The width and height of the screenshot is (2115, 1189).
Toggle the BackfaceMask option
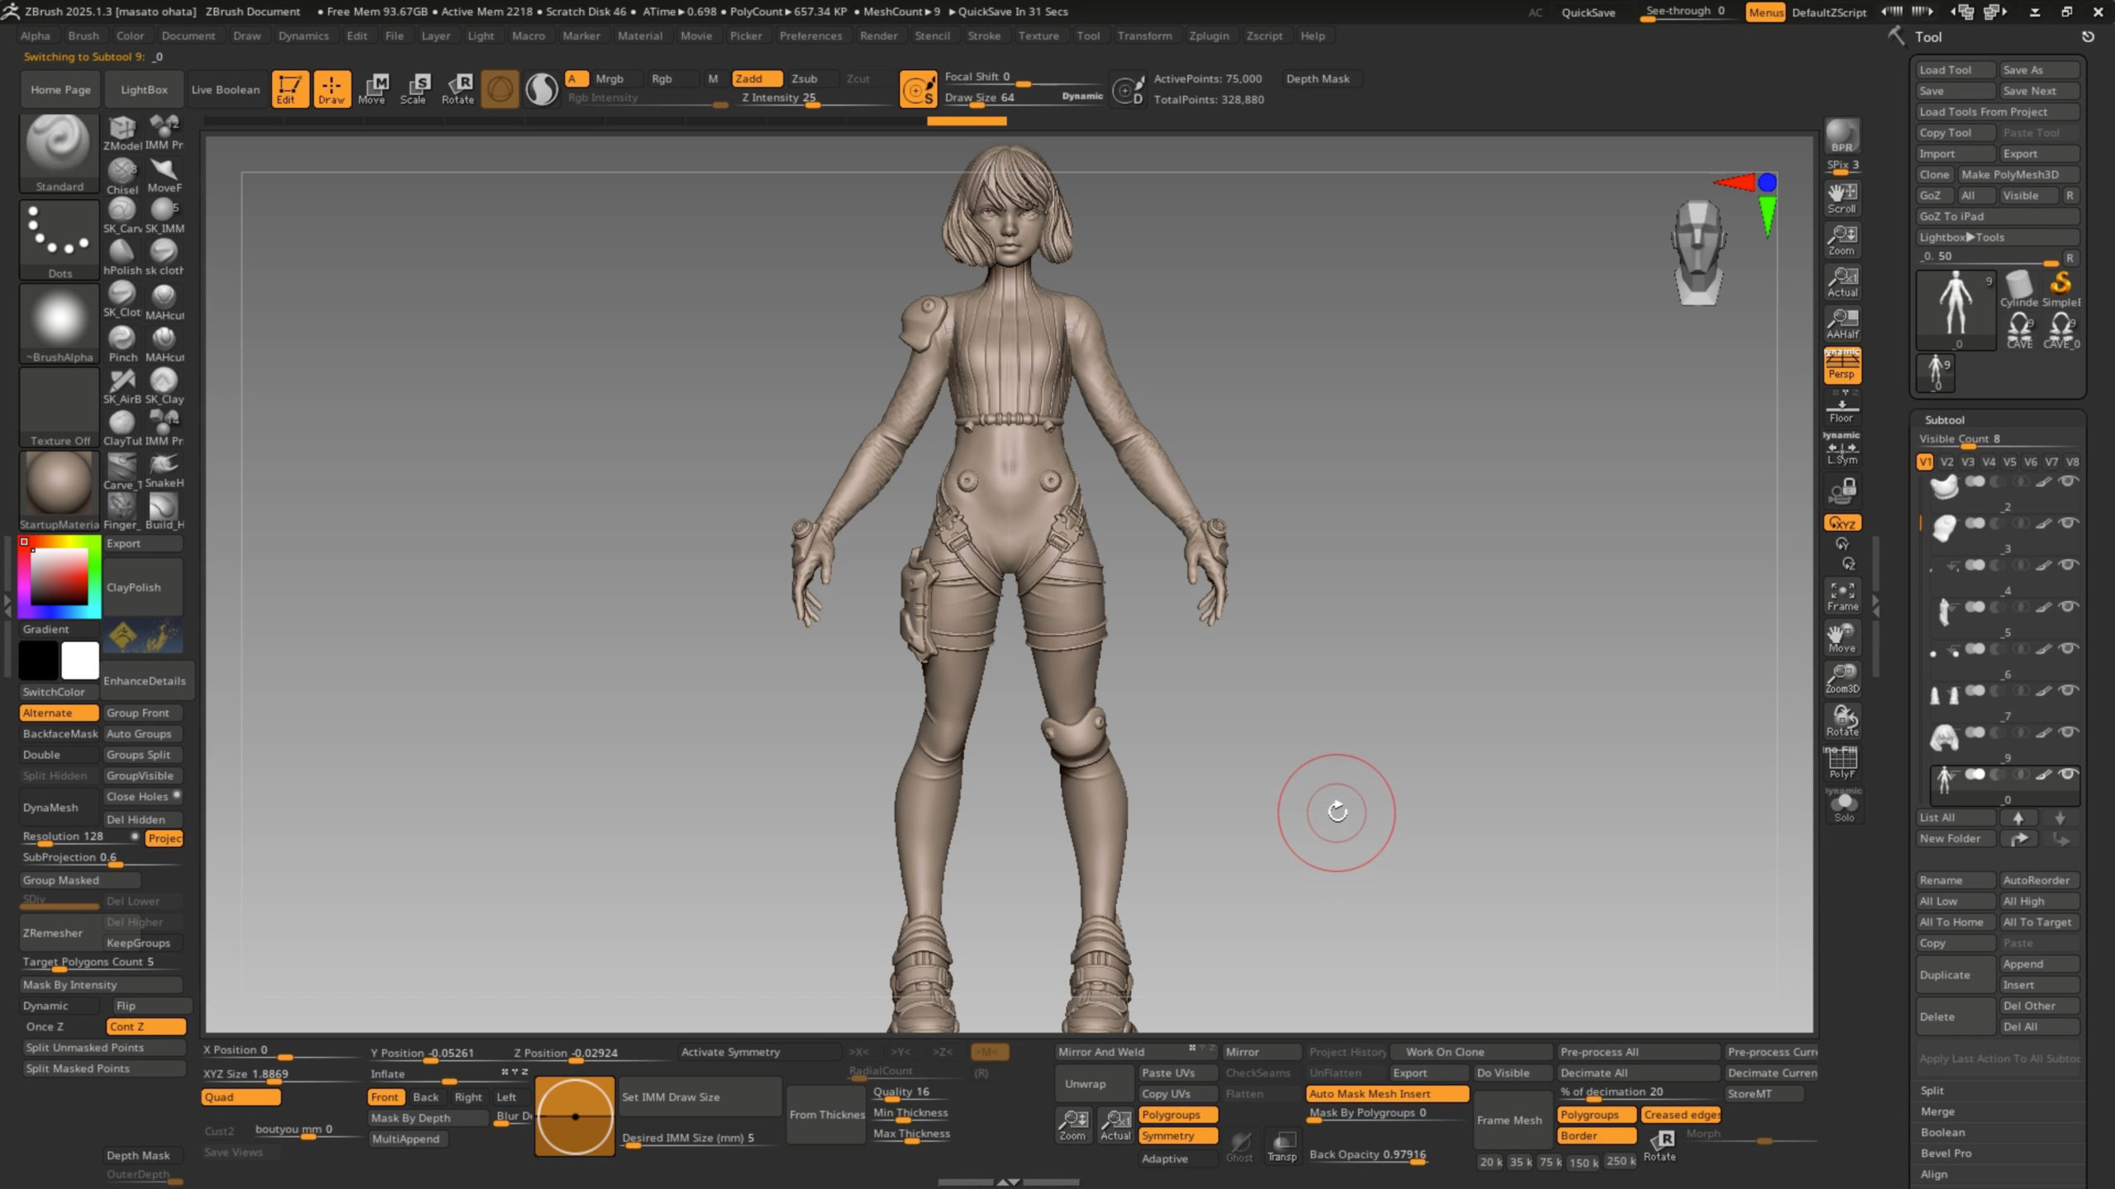59,733
